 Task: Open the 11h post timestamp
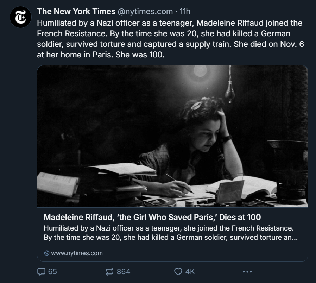185,11
